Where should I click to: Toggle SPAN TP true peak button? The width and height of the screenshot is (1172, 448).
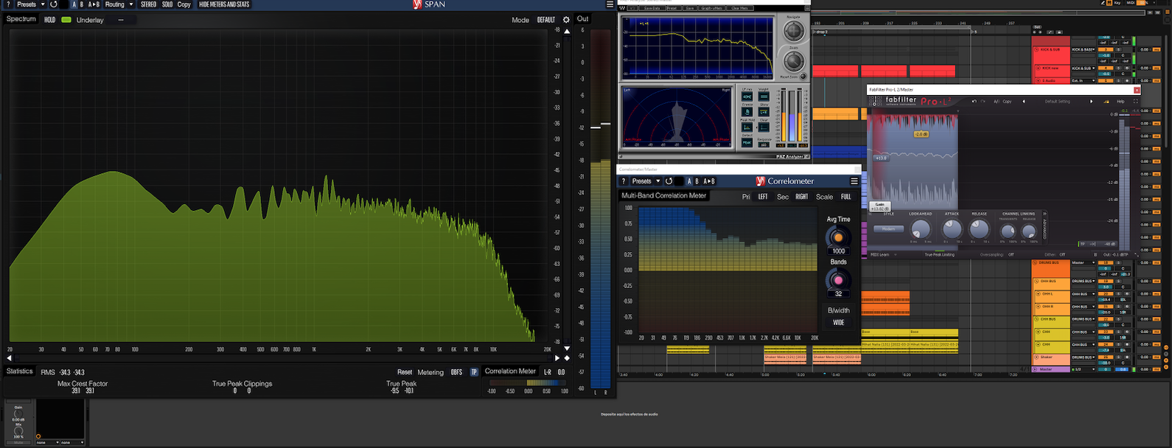[474, 372]
